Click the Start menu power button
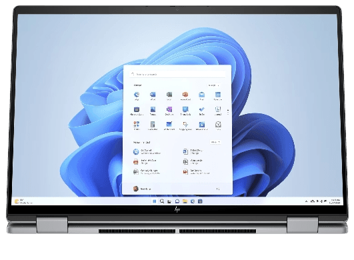 coord(218,189)
